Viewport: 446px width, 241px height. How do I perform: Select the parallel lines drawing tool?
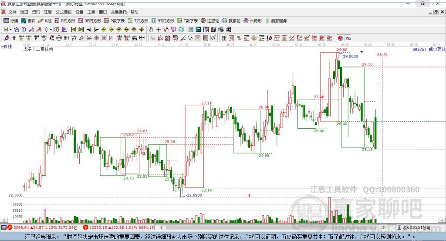(x=213, y=38)
